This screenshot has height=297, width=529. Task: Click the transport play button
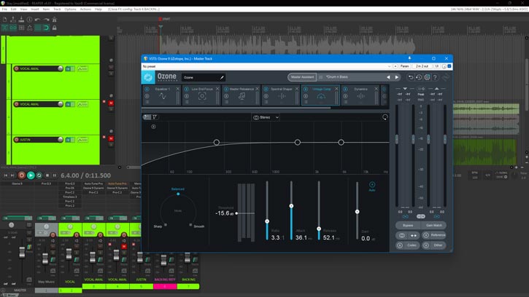tap(31, 175)
